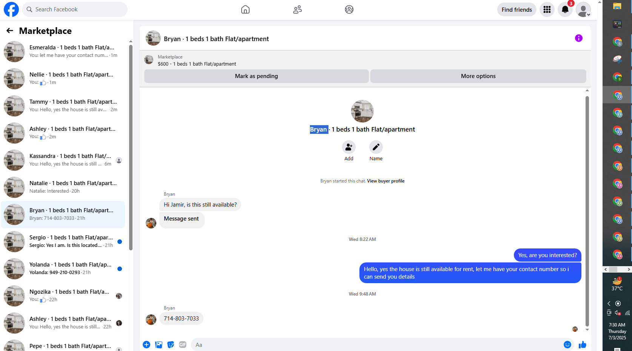Click the chat messages scrollbar
Screen dimensions: 632x351
click(x=587, y=211)
